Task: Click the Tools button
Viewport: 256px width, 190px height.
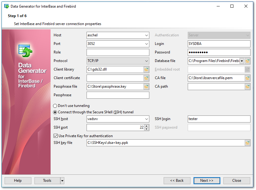Action: [x=47, y=181]
